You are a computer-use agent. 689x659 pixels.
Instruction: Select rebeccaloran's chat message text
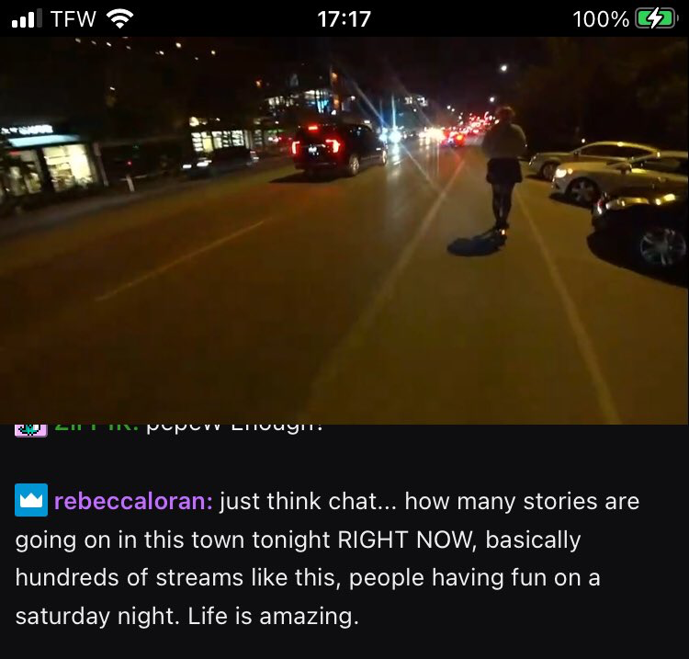tap(327, 559)
